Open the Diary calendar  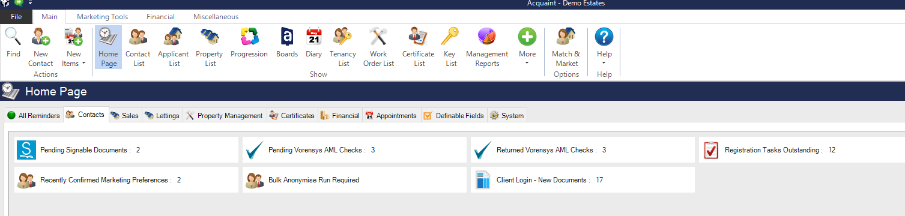(x=313, y=43)
